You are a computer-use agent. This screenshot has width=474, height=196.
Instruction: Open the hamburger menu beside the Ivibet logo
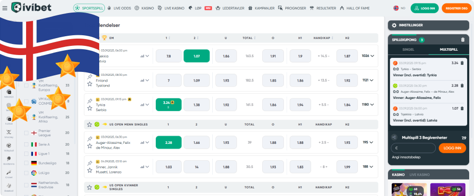[4, 8]
